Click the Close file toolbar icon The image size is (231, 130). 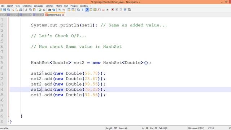point(13,10)
